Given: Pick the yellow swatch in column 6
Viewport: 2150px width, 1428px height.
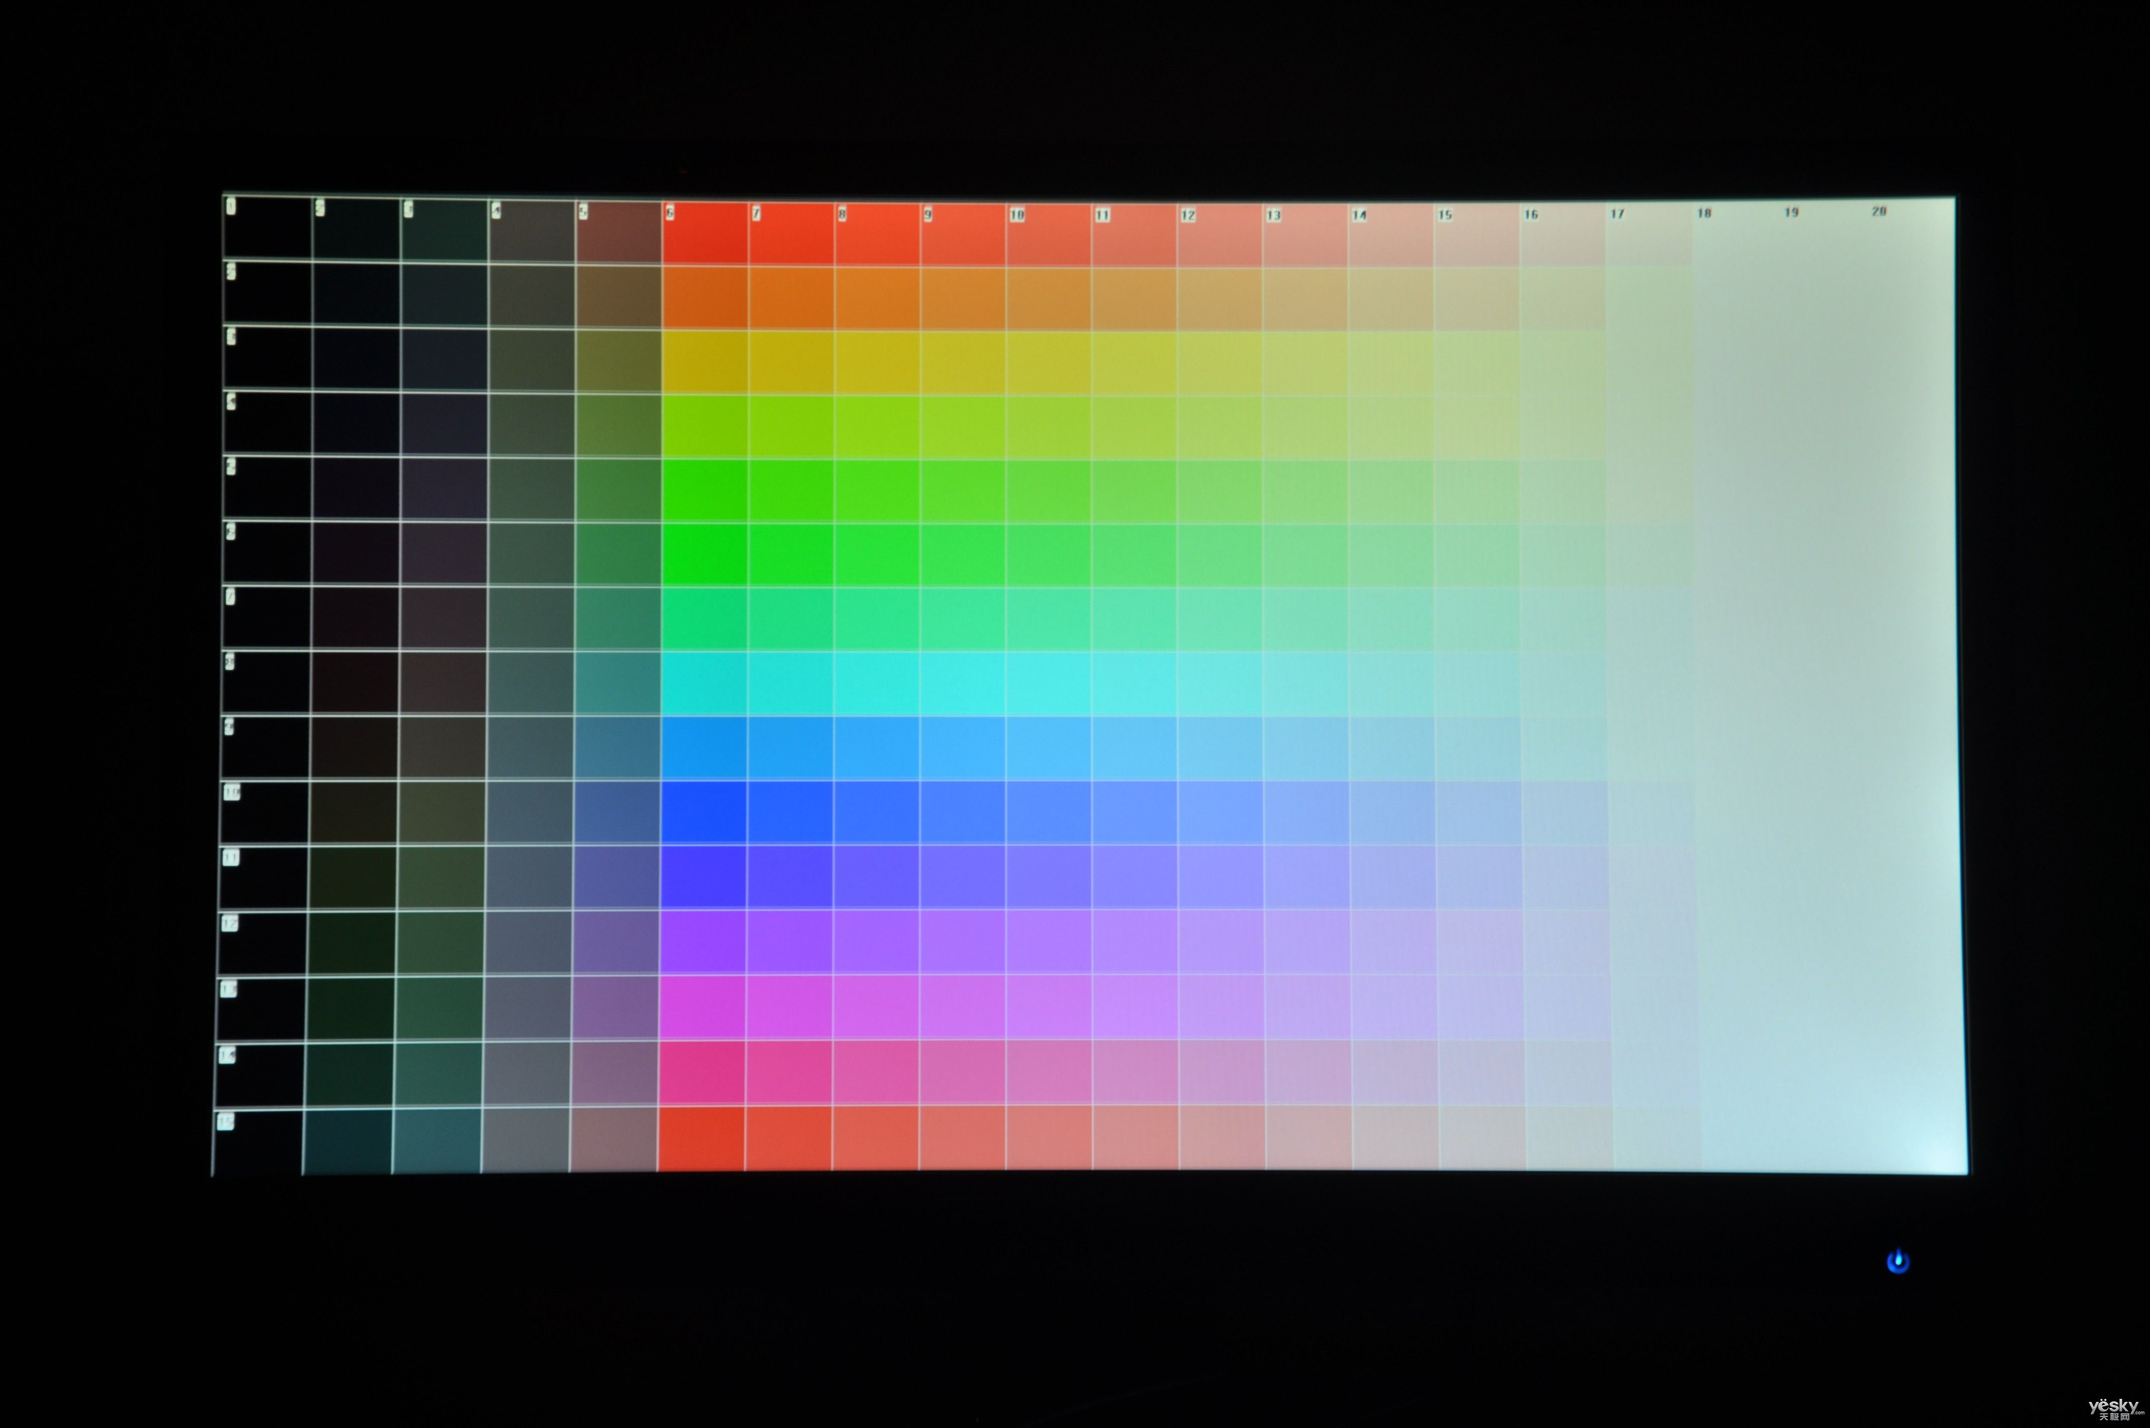Looking at the screenshot, I should click(x=705, y=363).
